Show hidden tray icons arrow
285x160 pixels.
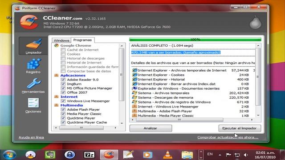pyautogui.click(x=220, y=155)
